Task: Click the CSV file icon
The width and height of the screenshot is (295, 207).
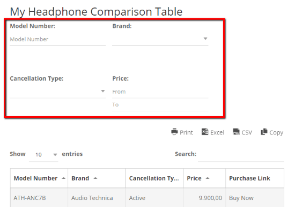Action: click(236, 132)
